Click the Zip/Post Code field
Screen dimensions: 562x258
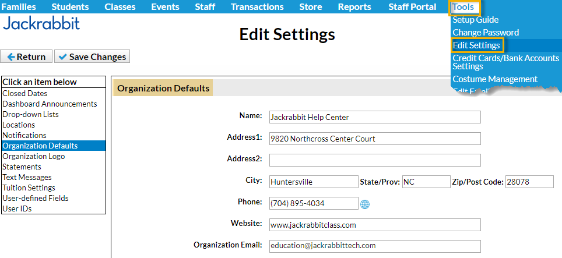pyautogui.click(x=529, y=182)
